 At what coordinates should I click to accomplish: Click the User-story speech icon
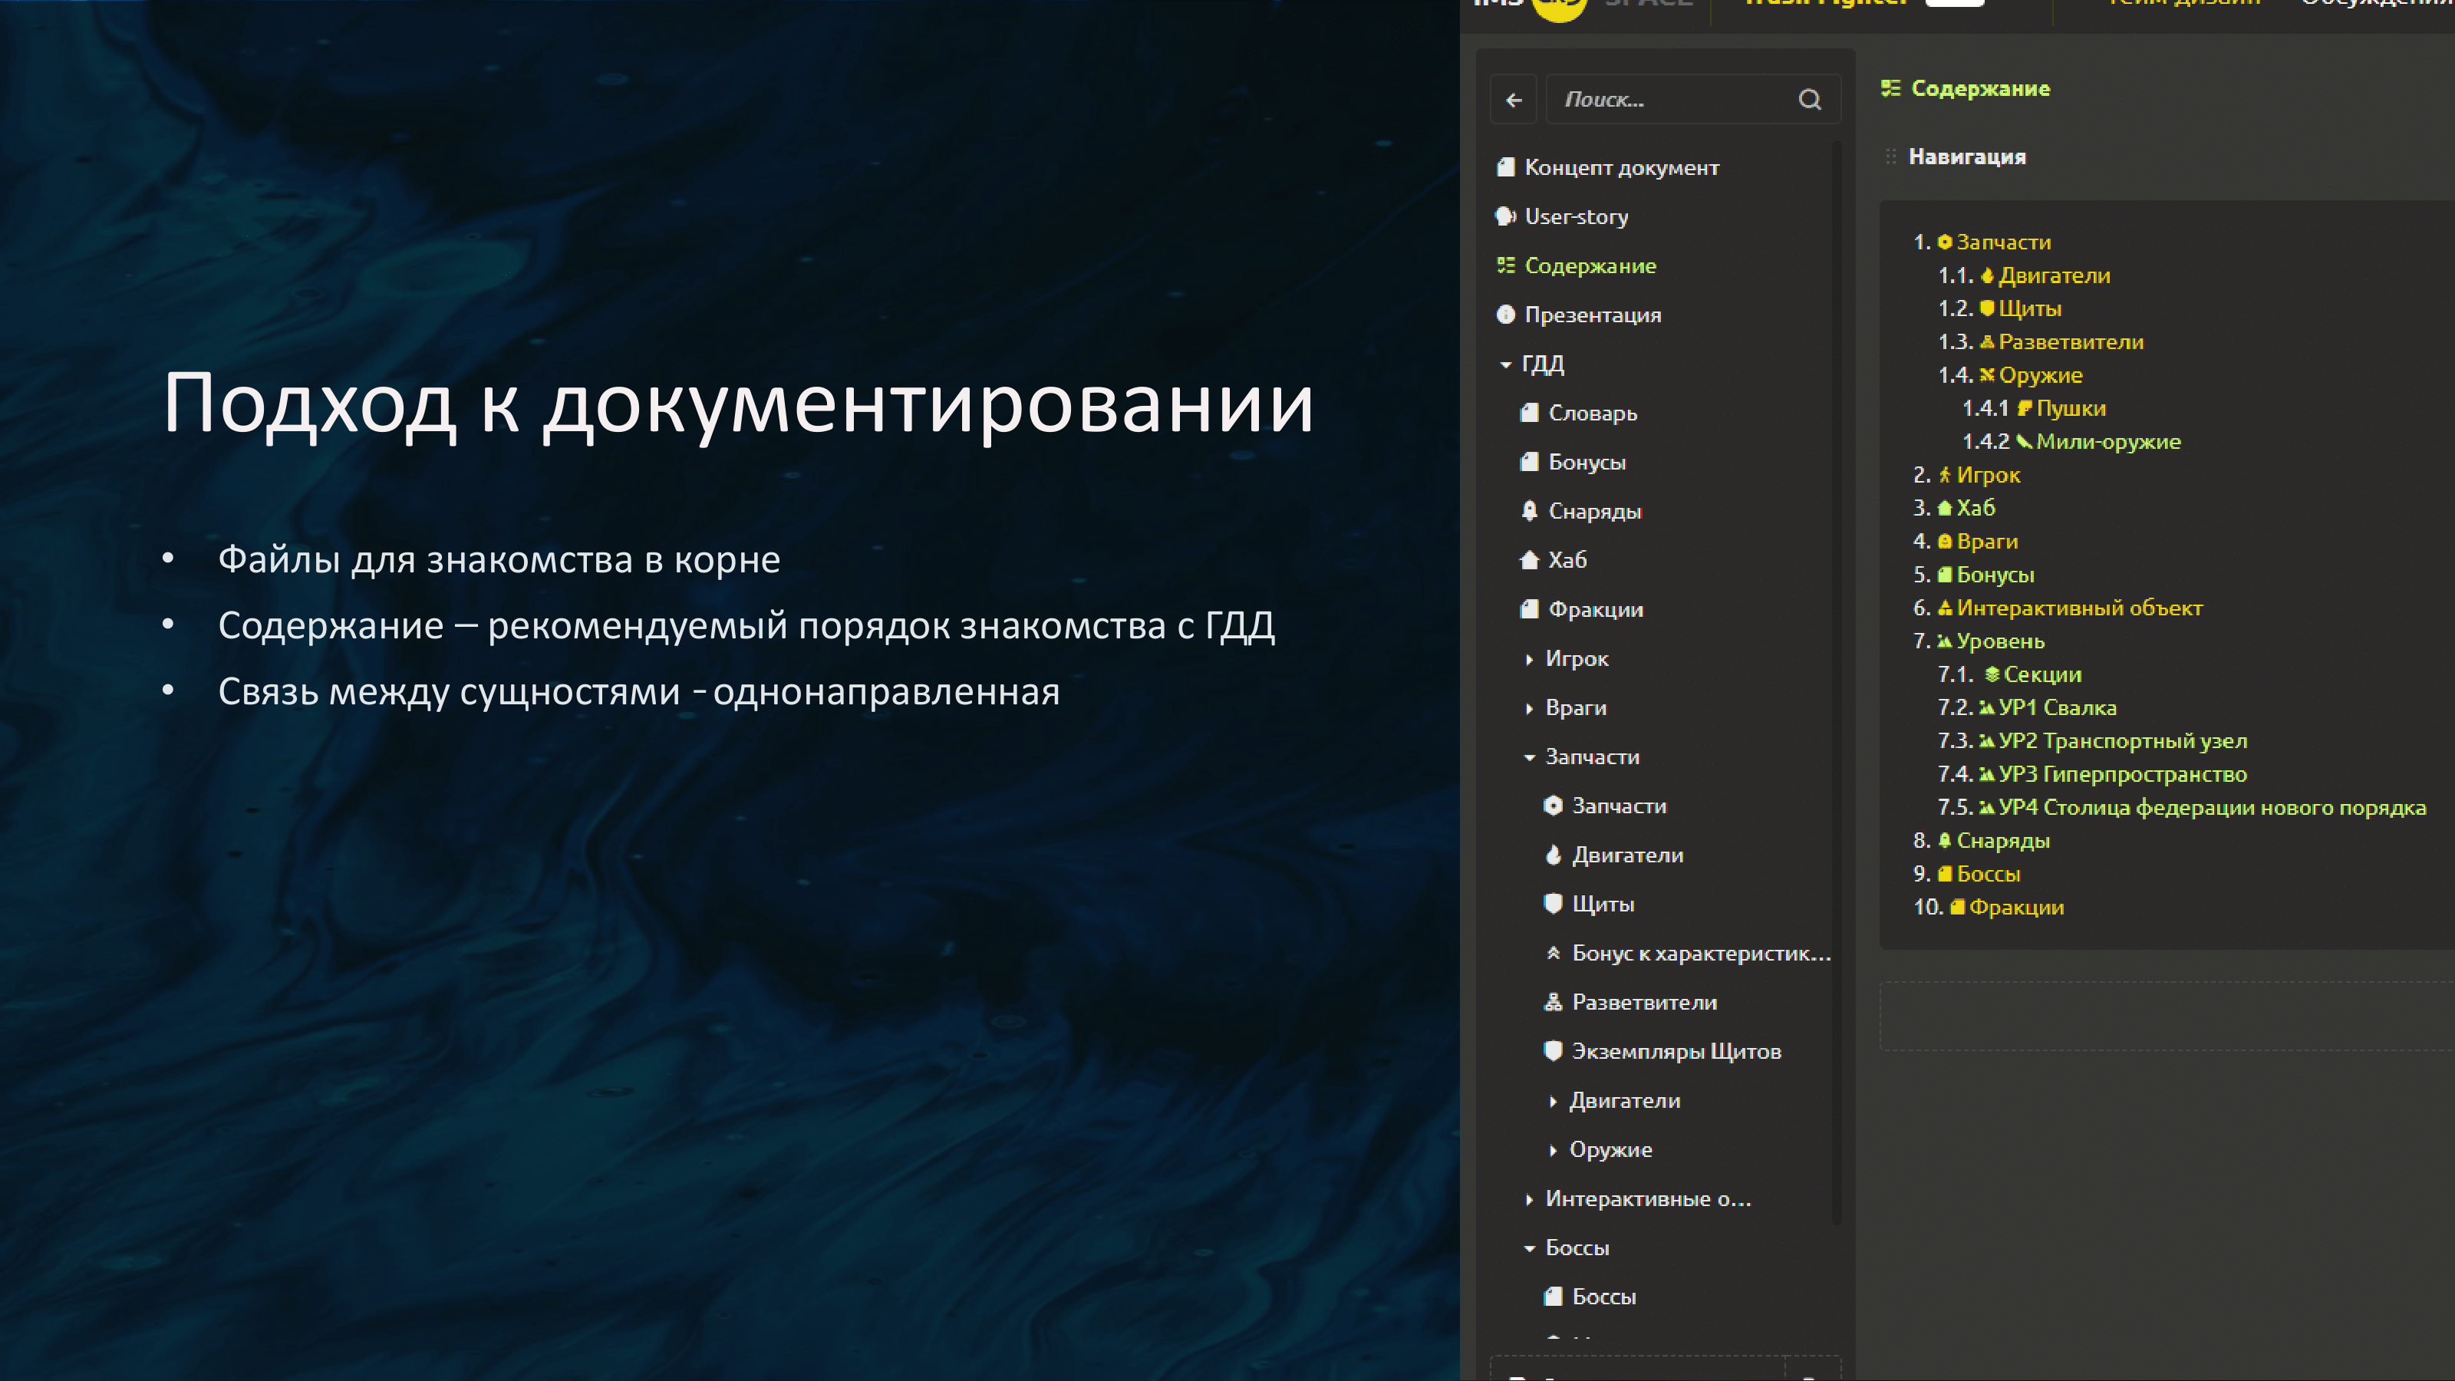1506,216
